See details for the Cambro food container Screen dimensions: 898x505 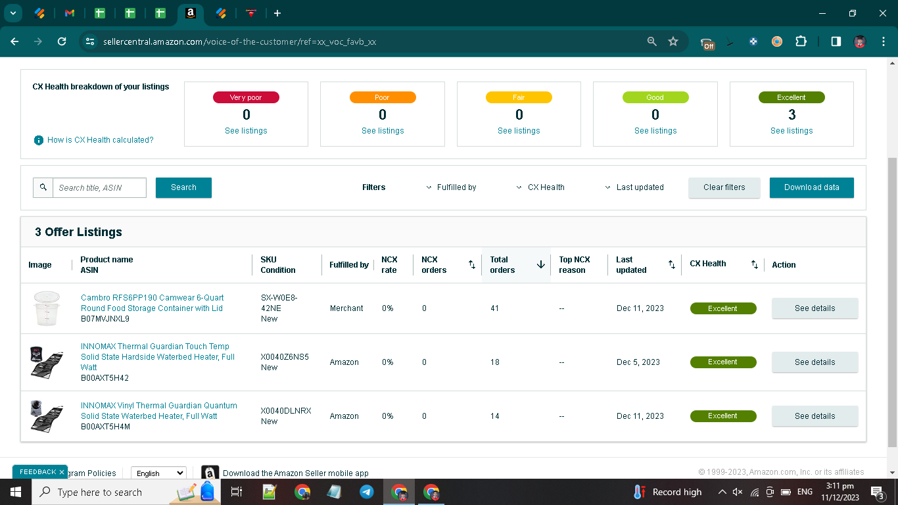[x=815, y=308]
